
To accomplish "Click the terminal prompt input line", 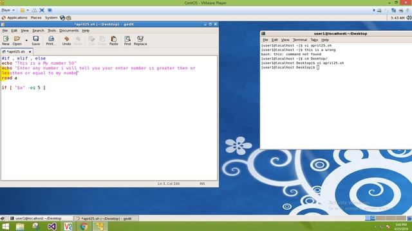I will click(x=290, y=67).
